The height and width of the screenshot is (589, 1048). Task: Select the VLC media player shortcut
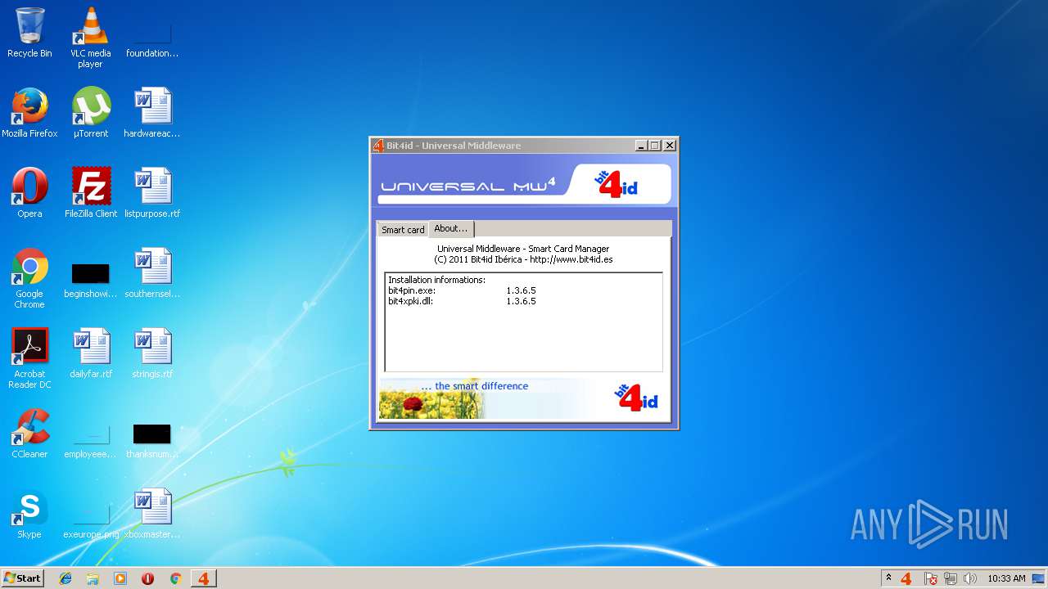(91, 38)
